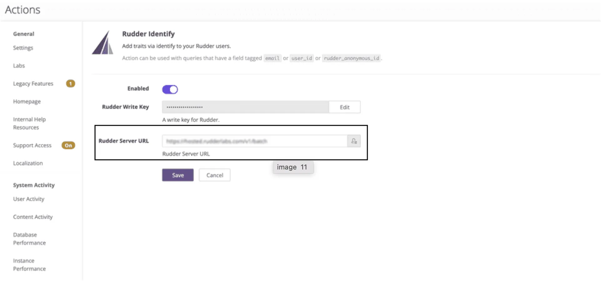Open Legacy Features in sidebar
The image size is (601, 282).
[33, 83]
